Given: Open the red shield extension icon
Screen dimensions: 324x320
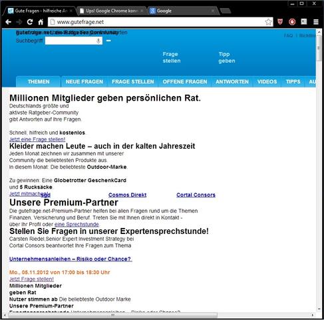Looking at the screenshot, I should (280, 22).
